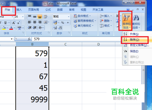
Task: Increase indent
Action: (x=35, y=28)
